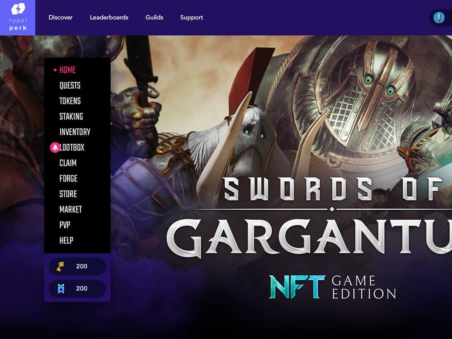Open the CLAIM section
The image size is (452, 339).
[68, 163]
